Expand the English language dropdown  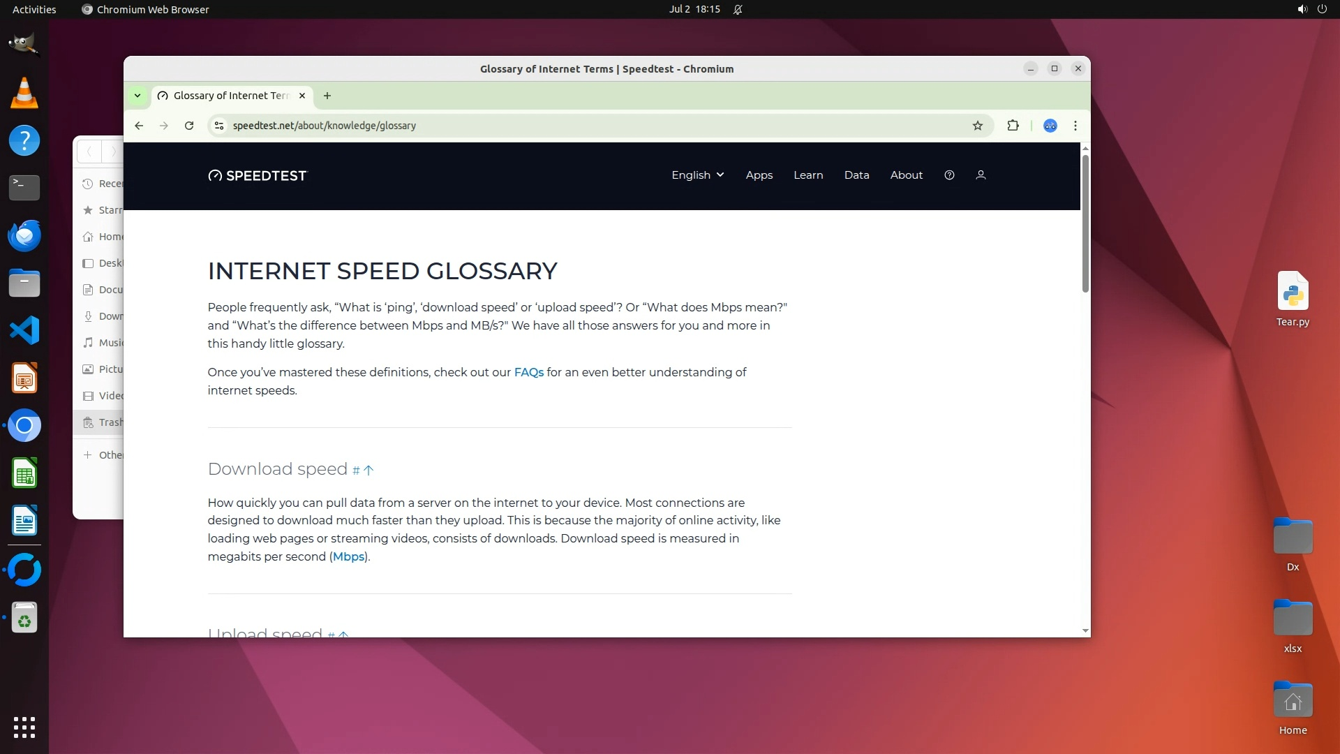pos(697,175)
